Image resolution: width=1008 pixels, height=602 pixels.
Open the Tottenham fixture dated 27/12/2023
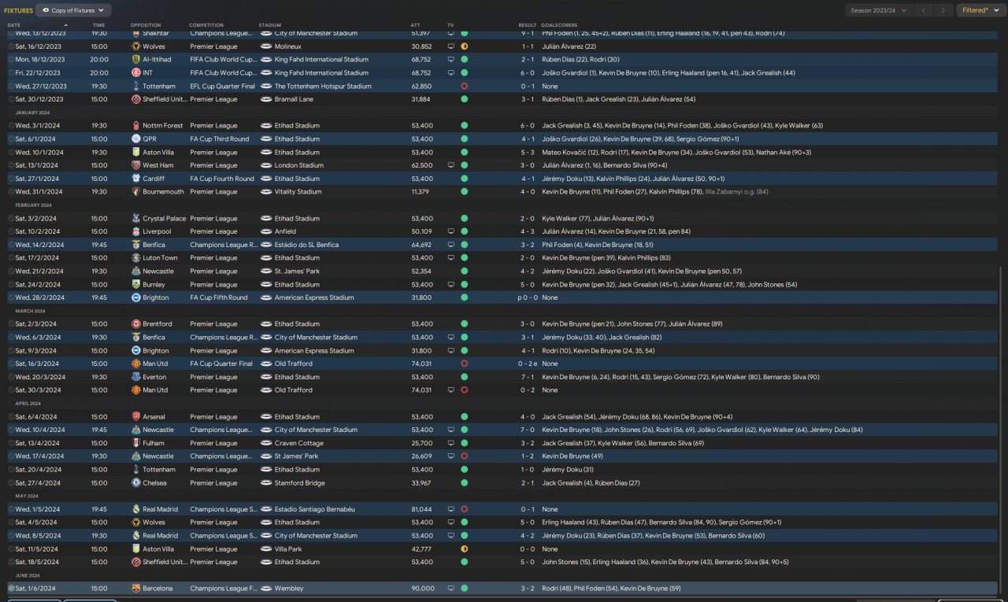point(504,87)
